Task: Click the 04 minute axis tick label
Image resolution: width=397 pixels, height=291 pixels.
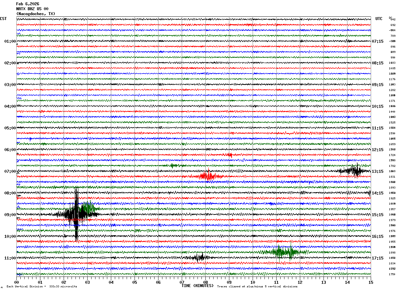Action: point(111,282)
